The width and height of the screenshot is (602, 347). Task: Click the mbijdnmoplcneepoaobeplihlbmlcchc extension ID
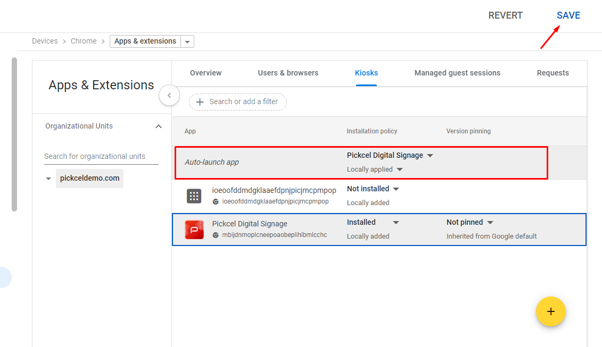tap(275, 235)
